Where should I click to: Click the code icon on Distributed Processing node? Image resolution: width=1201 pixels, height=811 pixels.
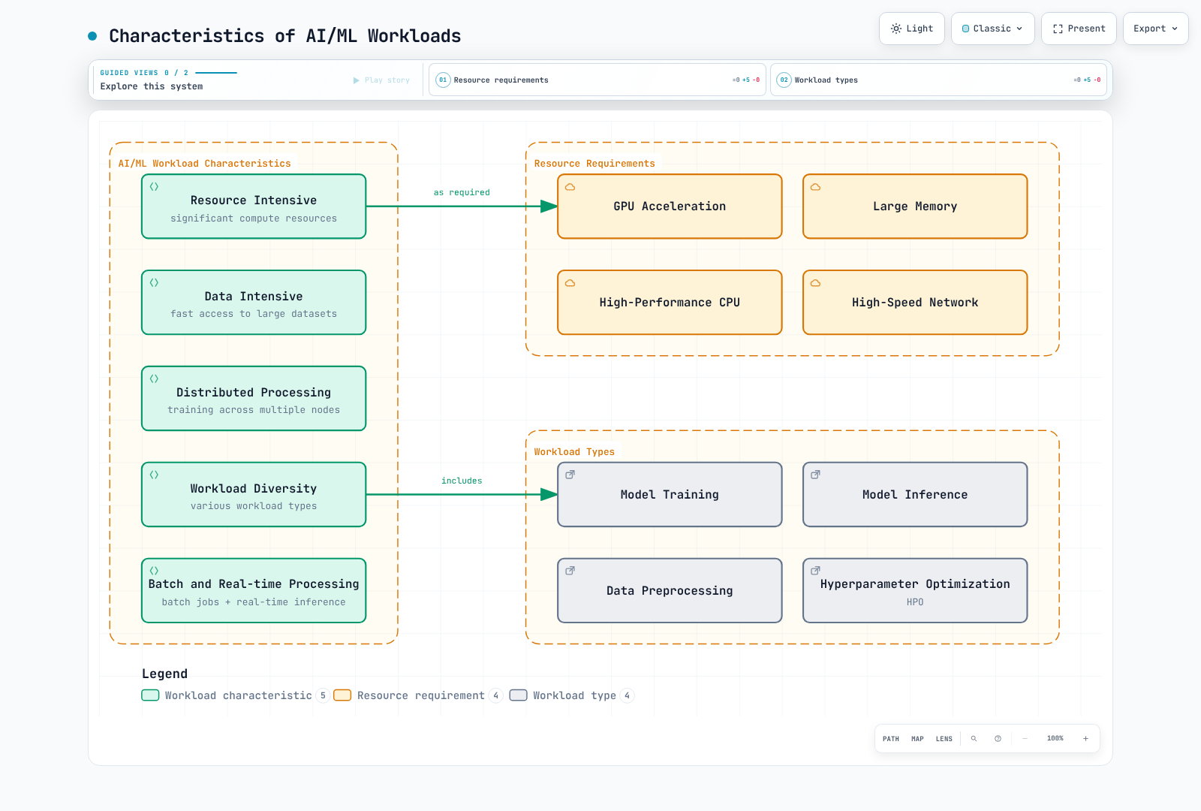[x=154, y=379]
